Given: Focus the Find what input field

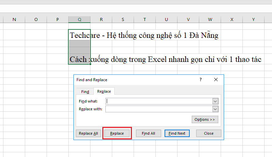Looking at the screenshot, I should point(159,101).
